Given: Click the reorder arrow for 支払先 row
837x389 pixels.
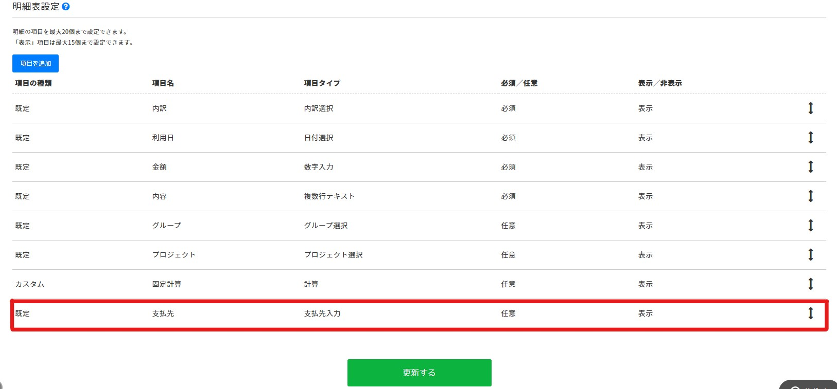Looking at the screenshot, I should 810,313.
